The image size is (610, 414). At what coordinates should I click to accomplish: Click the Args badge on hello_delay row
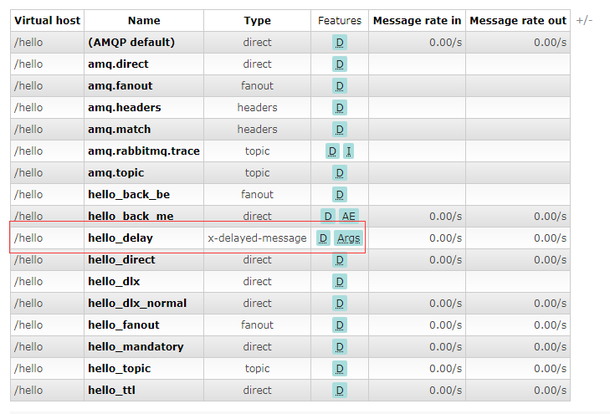[x=348, y=238]
